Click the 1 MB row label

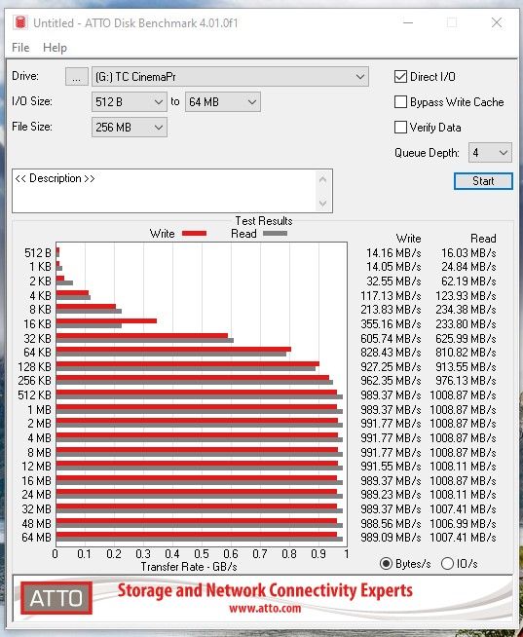40,409
